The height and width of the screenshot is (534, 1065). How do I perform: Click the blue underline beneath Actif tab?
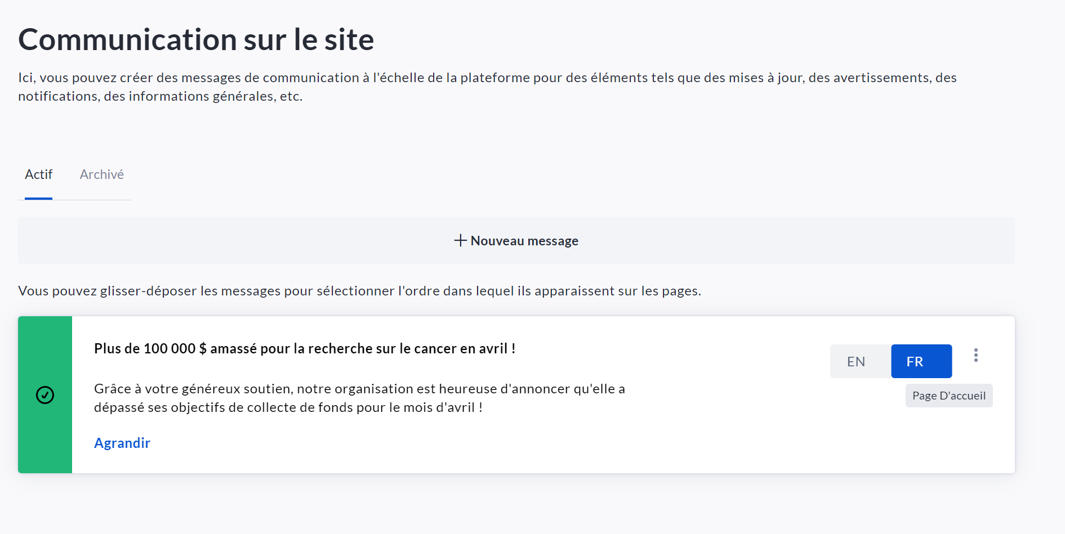pyautogui.click(x=38, y=198)
